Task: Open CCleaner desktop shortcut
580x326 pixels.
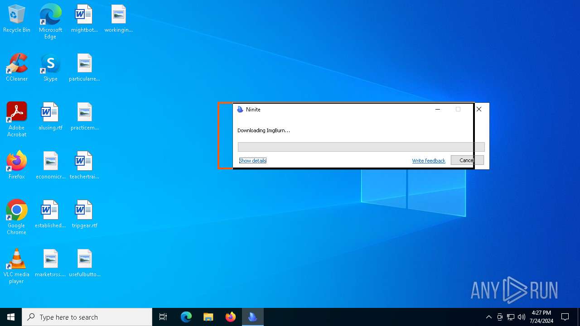Action: [x=17, y=68]
